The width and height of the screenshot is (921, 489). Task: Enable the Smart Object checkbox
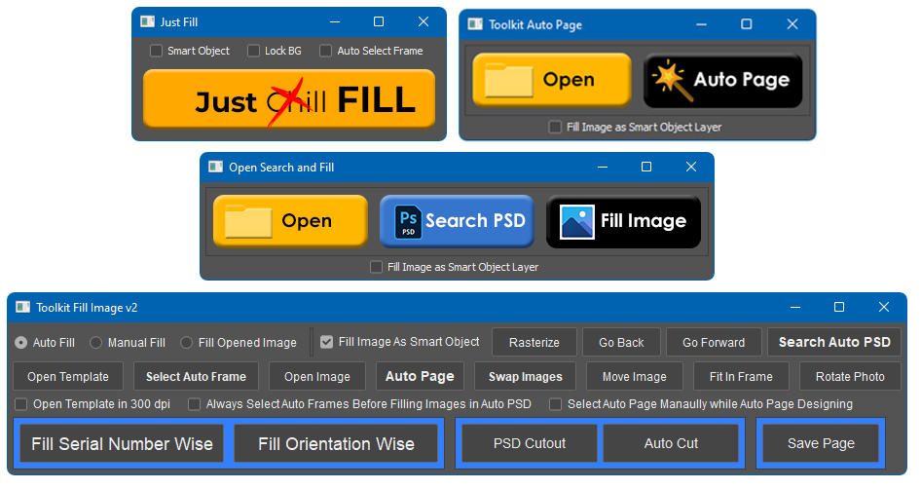(x=157, y=51)
